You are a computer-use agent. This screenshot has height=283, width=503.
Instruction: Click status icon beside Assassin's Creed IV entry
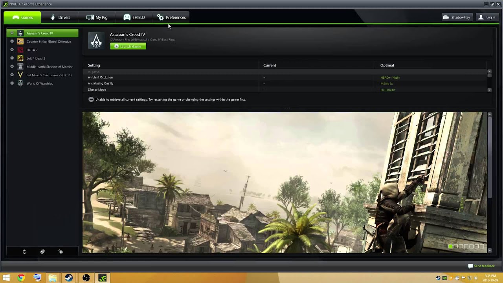point(12,33)
